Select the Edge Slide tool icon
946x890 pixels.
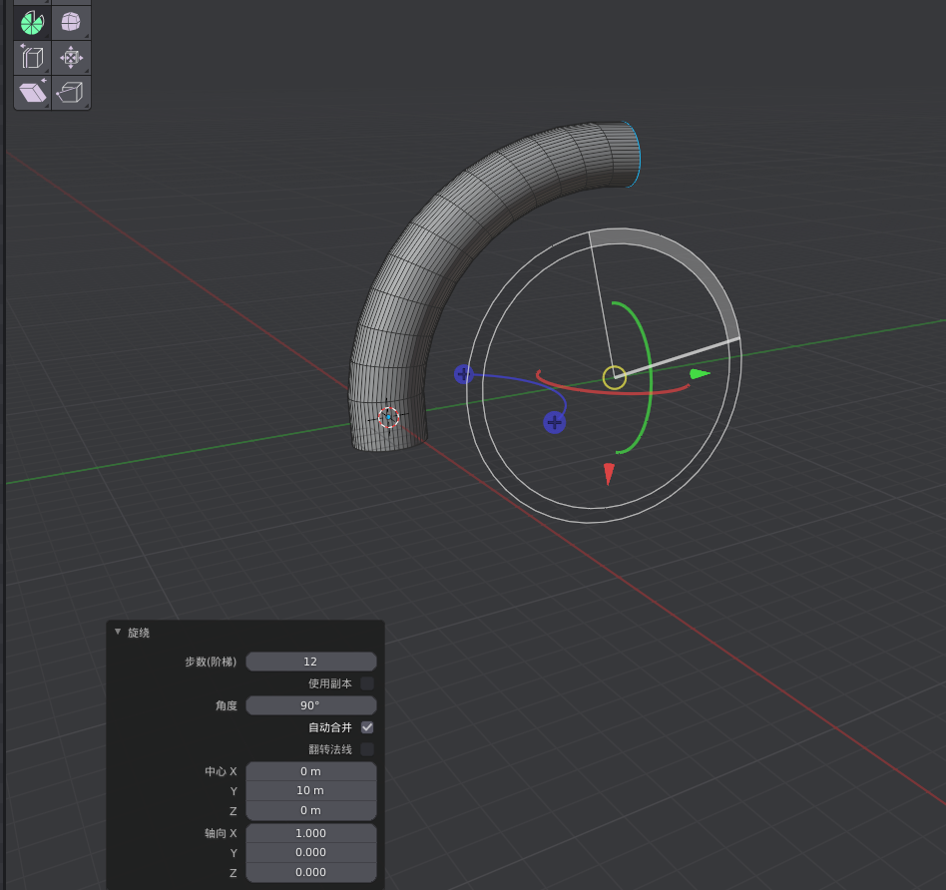[x=33, y=58]
